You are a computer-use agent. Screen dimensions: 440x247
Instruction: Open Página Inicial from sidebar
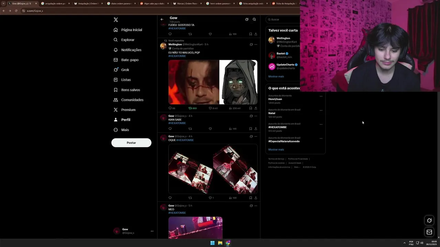(x=128, y=30)
